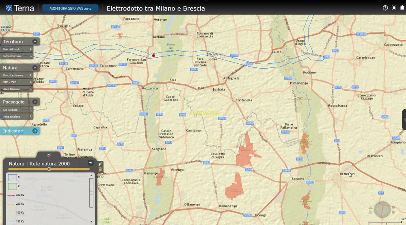Collapse legend panel with double chevron
Screen dimensions: 406x225
(x=49, y=155)
